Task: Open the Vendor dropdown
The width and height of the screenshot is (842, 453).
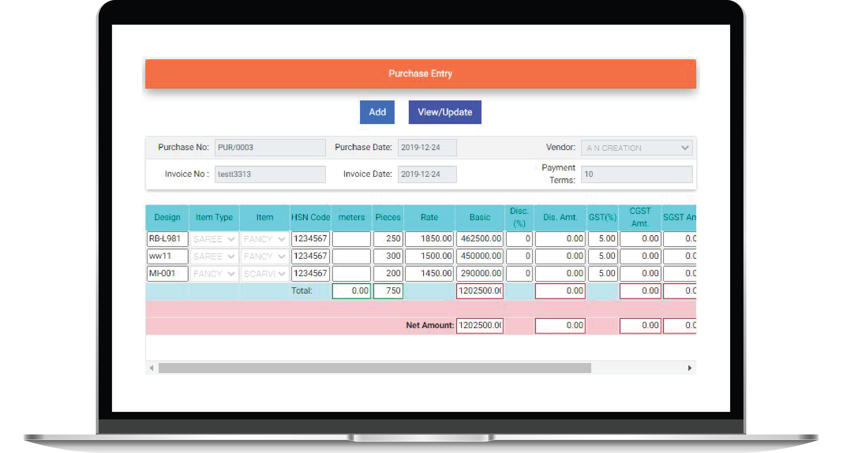Action: pos(636,148)
